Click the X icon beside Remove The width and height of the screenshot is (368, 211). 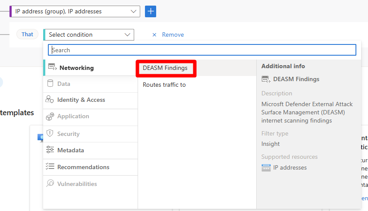pyautogui.click(x=154, y=35)
